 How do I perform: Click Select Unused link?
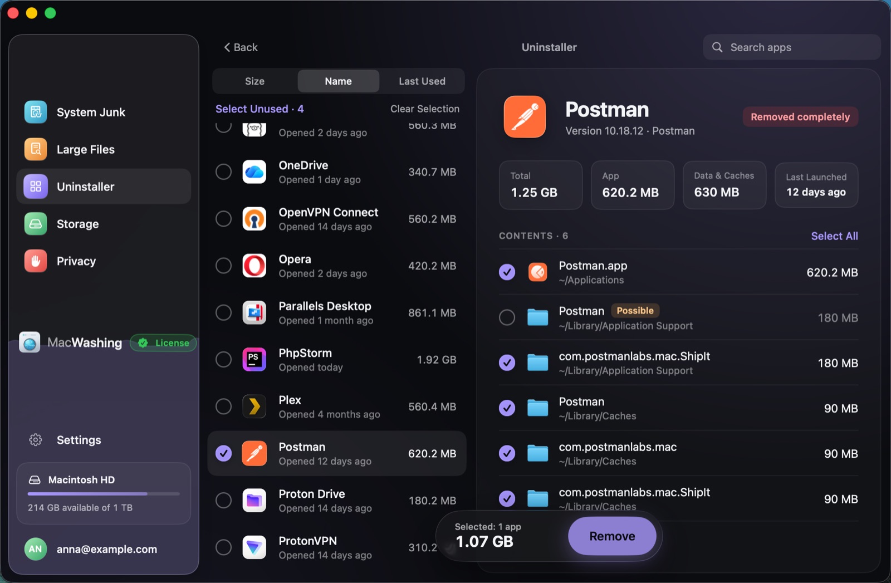click(260, 109)
